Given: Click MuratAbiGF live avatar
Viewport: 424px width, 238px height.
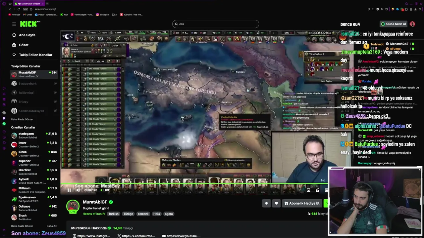Looking at the screenshot, I should coord(73,206).
